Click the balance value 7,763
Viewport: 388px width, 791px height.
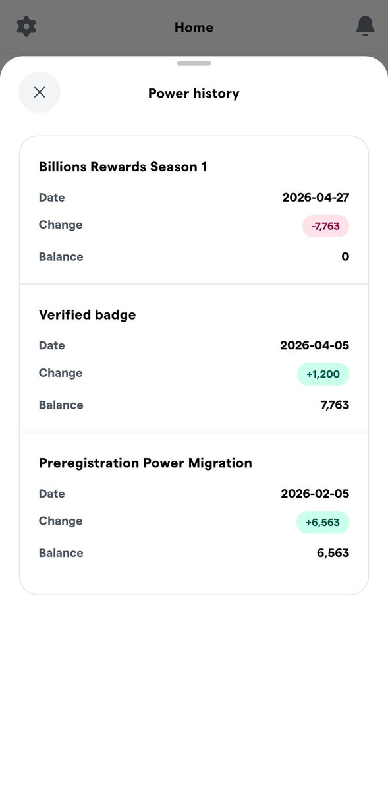pyautogui.click(x=335, y=405)
